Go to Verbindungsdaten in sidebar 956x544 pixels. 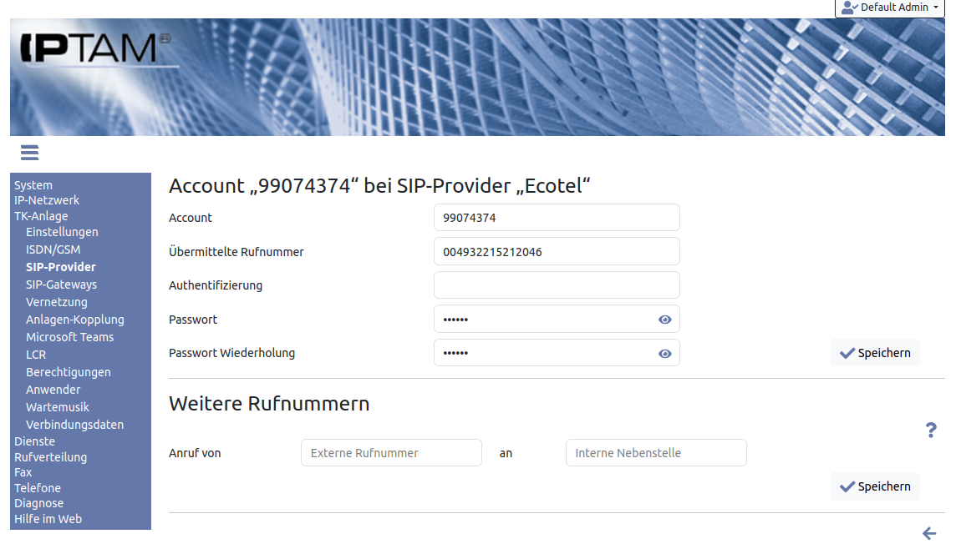point(74,425)
